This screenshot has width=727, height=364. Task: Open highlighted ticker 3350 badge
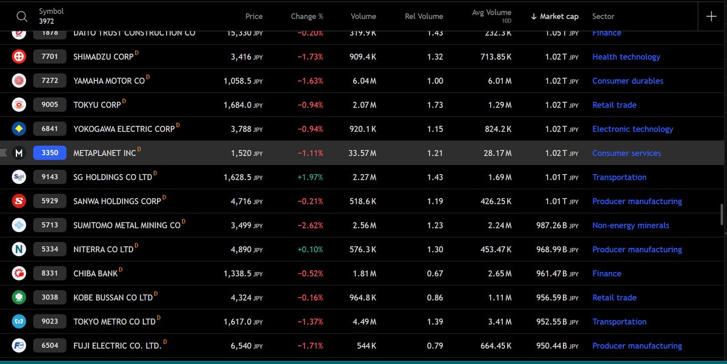coord(50,153)
